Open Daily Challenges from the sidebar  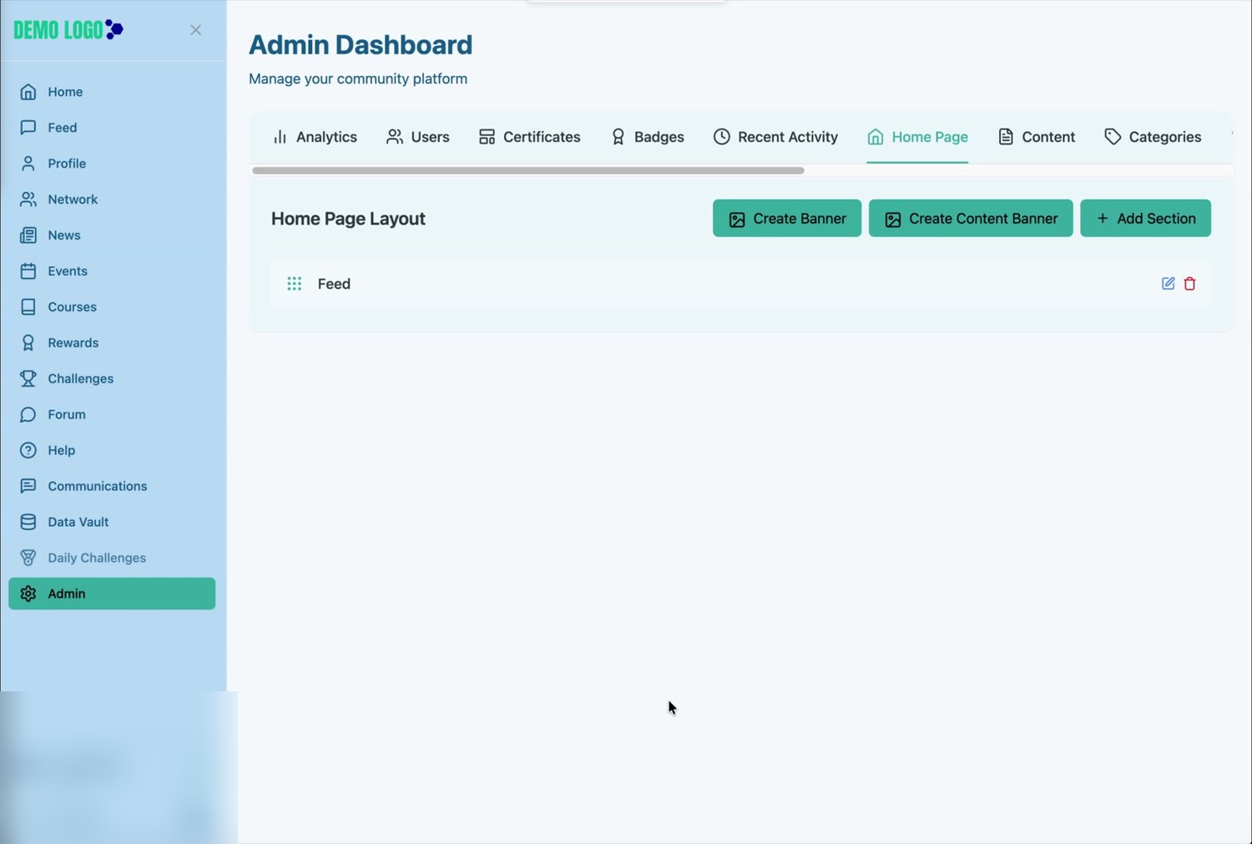[112, 558]
